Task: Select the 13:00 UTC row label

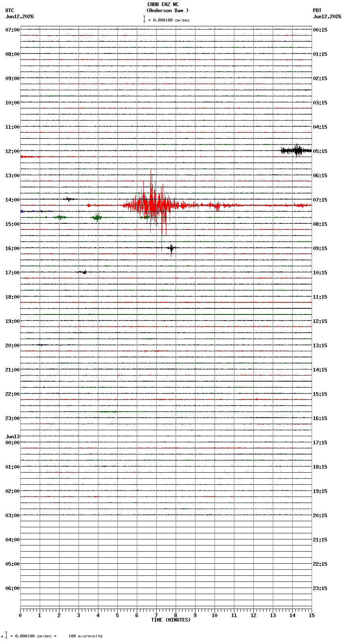Action: (13, 176)
